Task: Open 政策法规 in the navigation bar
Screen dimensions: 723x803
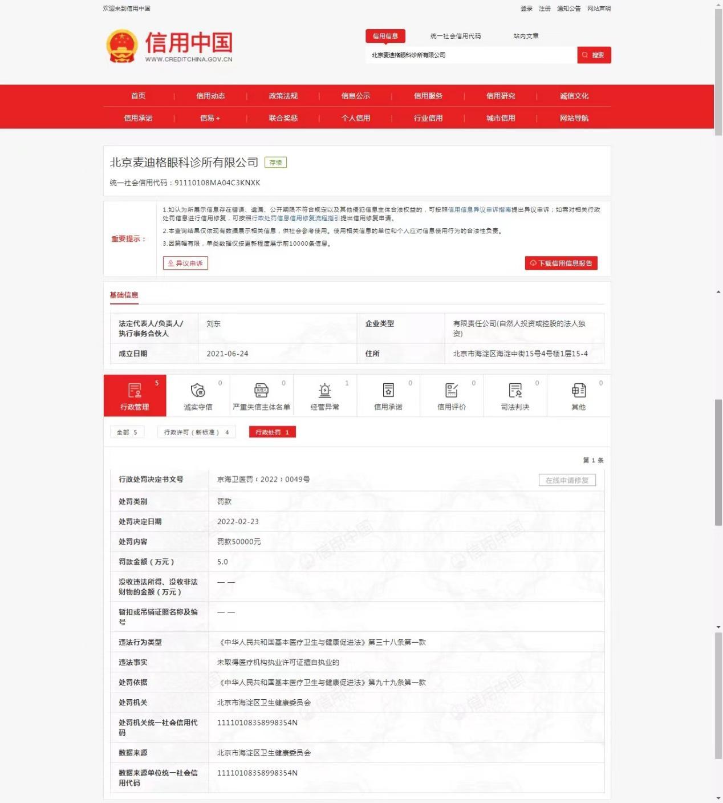Action: tap(283, 96)
